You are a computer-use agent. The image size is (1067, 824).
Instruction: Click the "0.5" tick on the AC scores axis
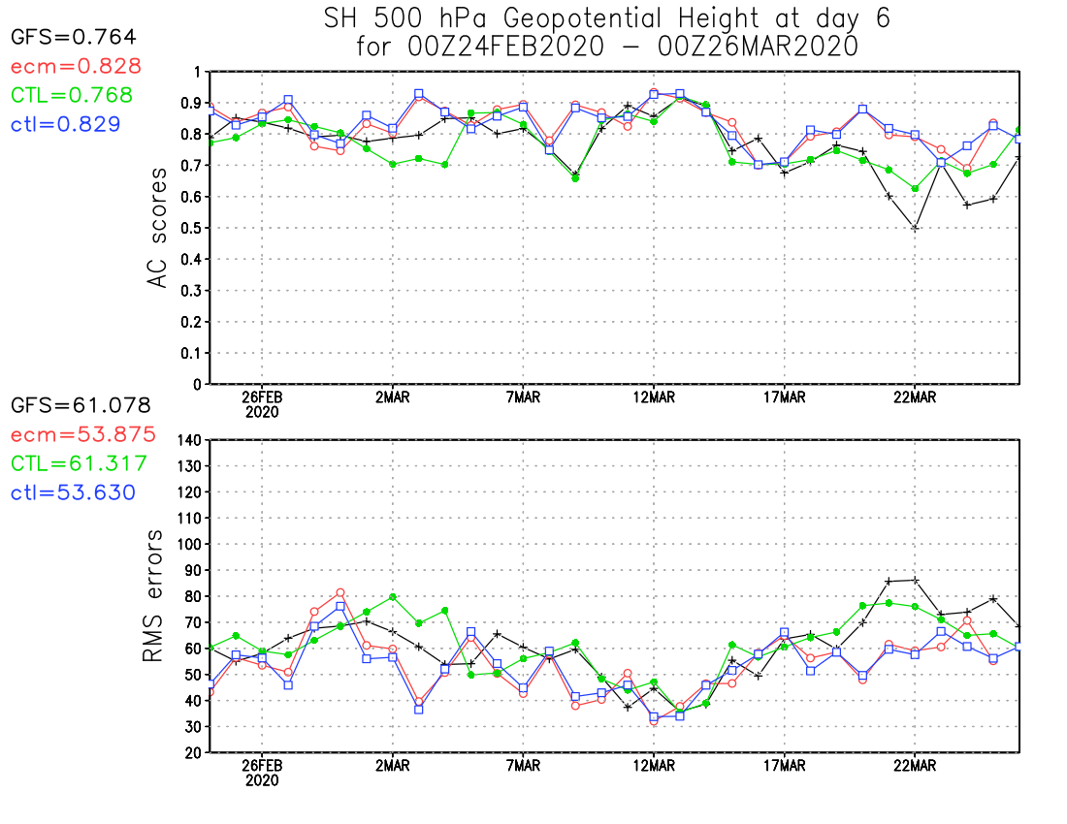click(190, 228)
